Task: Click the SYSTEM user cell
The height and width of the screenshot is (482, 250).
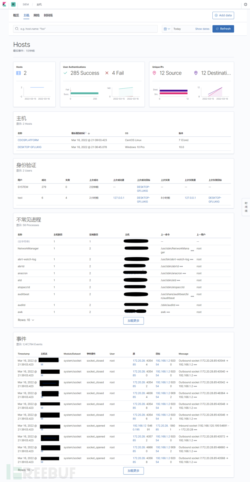Action: pos(23,187)
